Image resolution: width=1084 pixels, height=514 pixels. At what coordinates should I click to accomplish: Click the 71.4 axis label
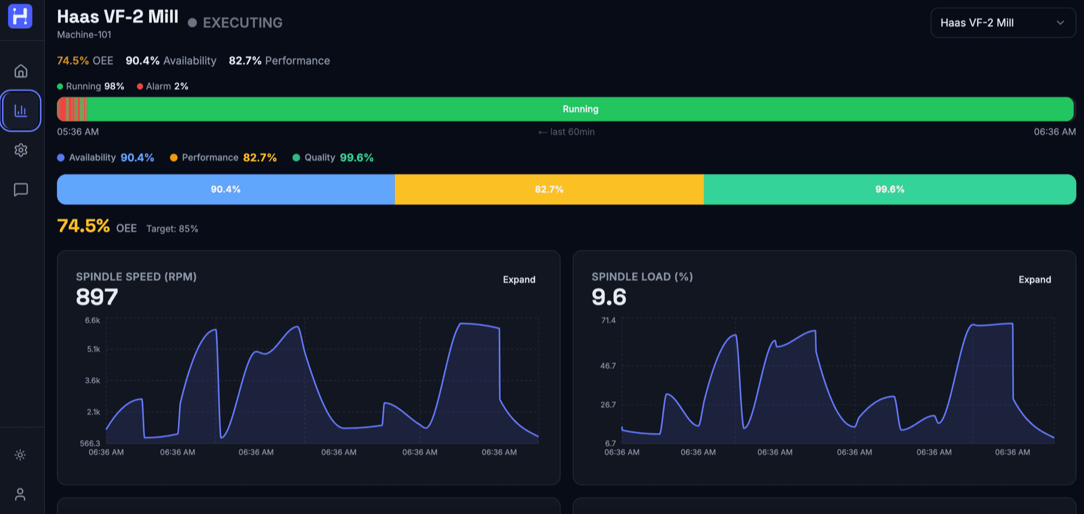coord(609,320)
